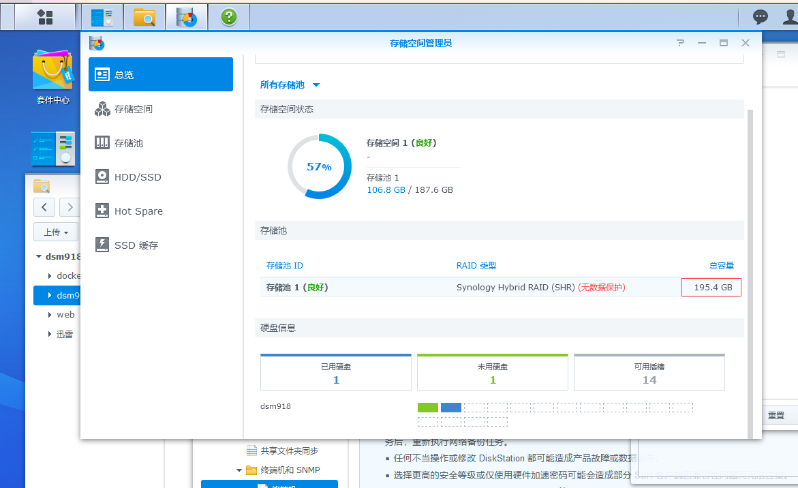The width and height of the screenshot is (798, 488).
Task: Open the 所有存储池 dropdown
Action: click(x=286, y=85)
